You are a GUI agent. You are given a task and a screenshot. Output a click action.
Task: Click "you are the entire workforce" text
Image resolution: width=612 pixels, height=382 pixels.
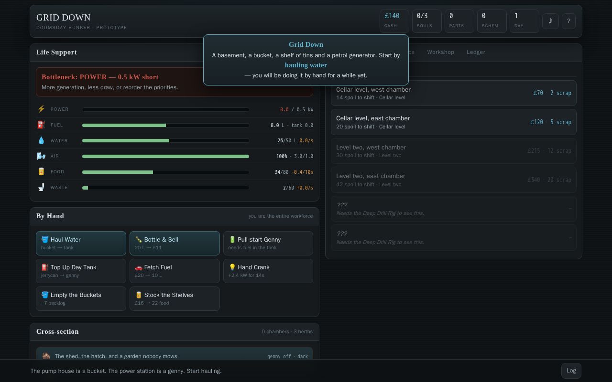coord(281,216)
